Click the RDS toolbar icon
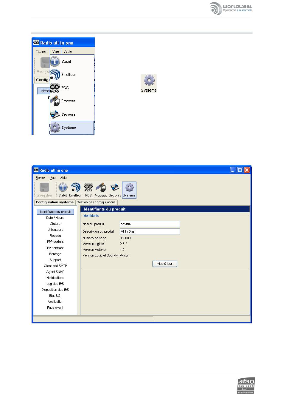Screen dimensions: 283x404 click(x=88, y=190)
